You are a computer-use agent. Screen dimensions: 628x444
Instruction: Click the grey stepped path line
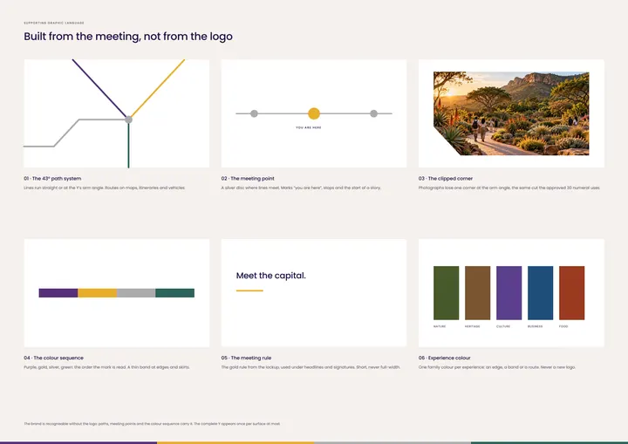click(66, 133)
